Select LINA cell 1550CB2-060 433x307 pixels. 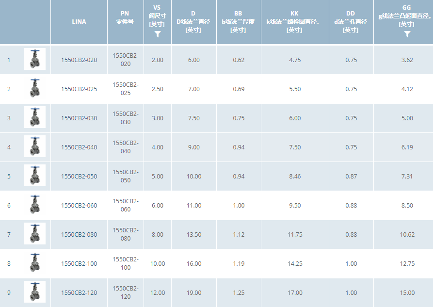pyautogui.click(x=79, y=205)
